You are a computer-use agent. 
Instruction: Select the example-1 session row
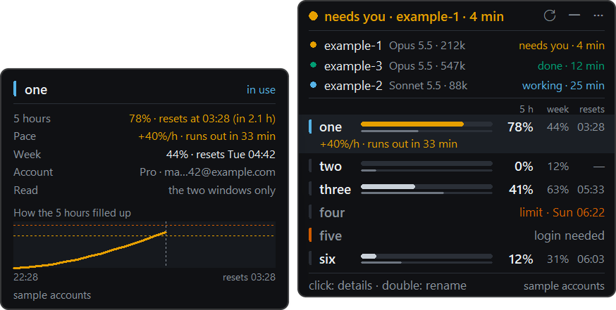457,46
